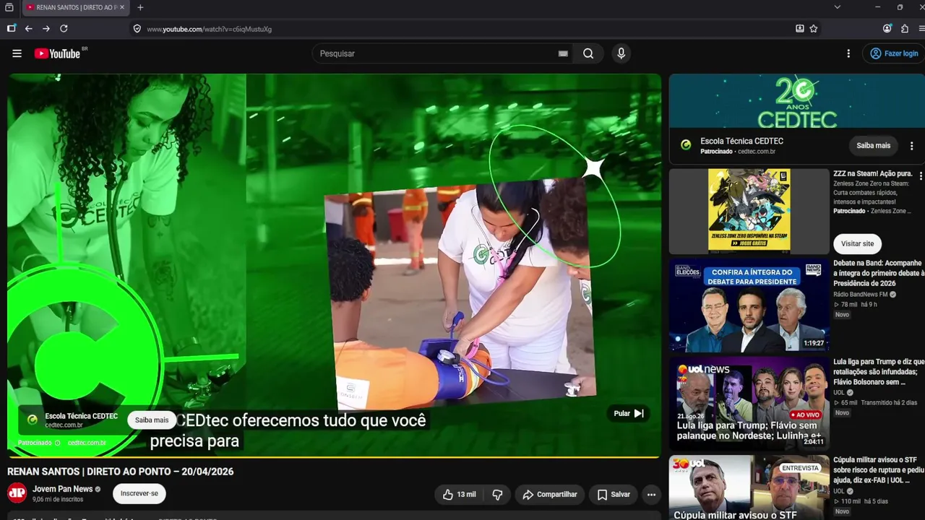Open Jovem Pan News channel avatar
The width and height of the screenshot is (925, 520).
point(17,493)
